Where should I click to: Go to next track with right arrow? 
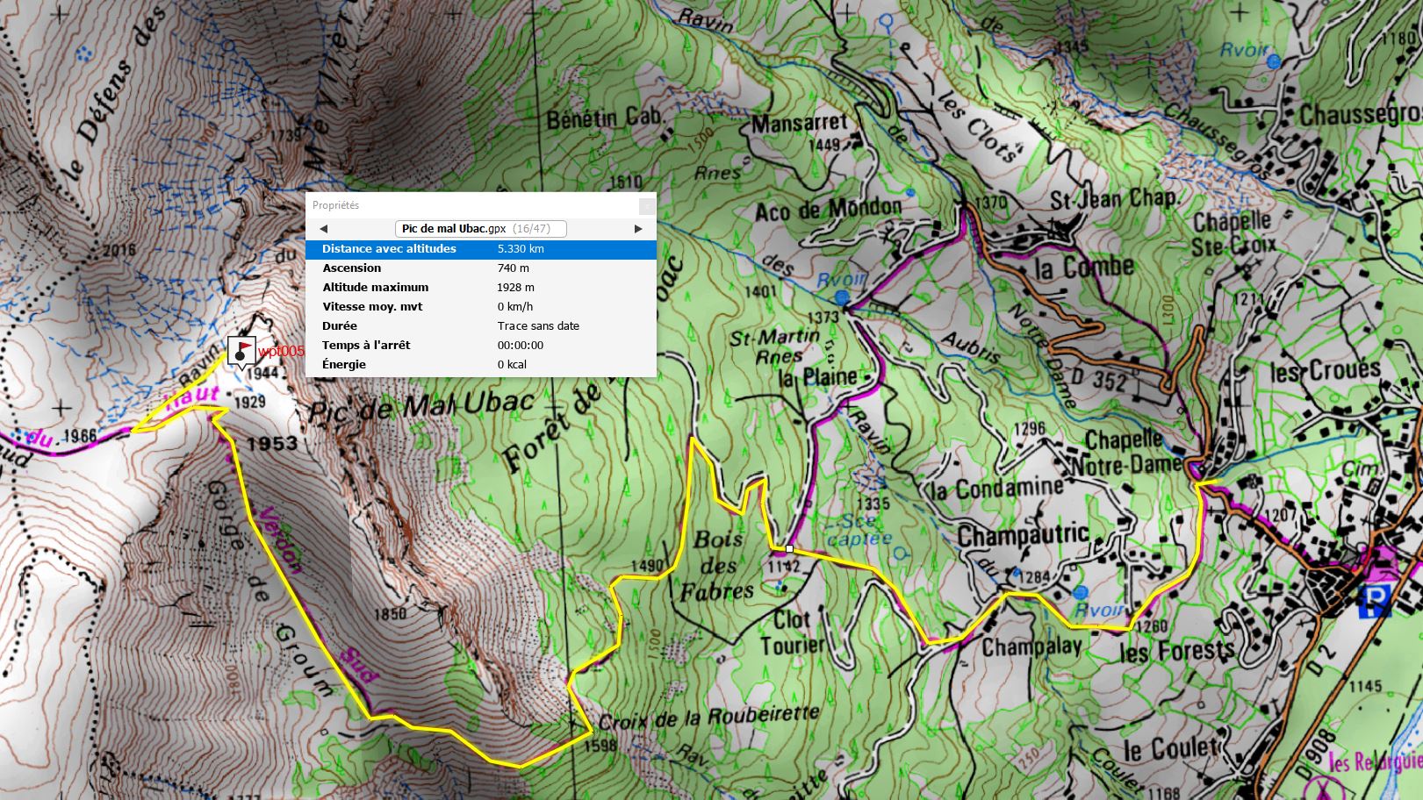(x=638, y=229)
